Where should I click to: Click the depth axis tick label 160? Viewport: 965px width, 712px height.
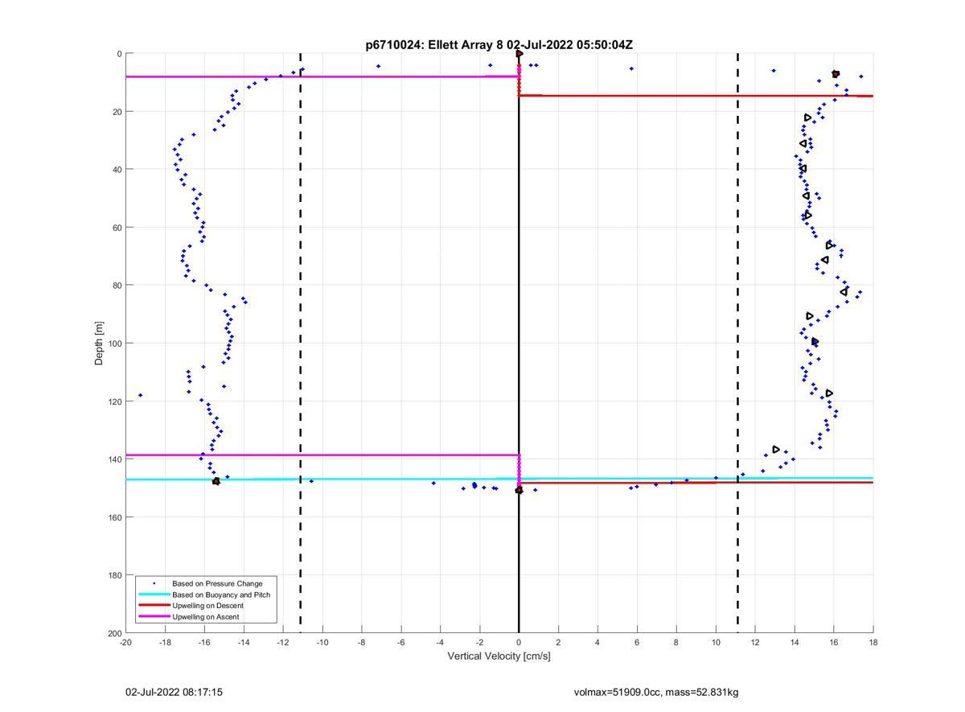[x=114, y=517]
